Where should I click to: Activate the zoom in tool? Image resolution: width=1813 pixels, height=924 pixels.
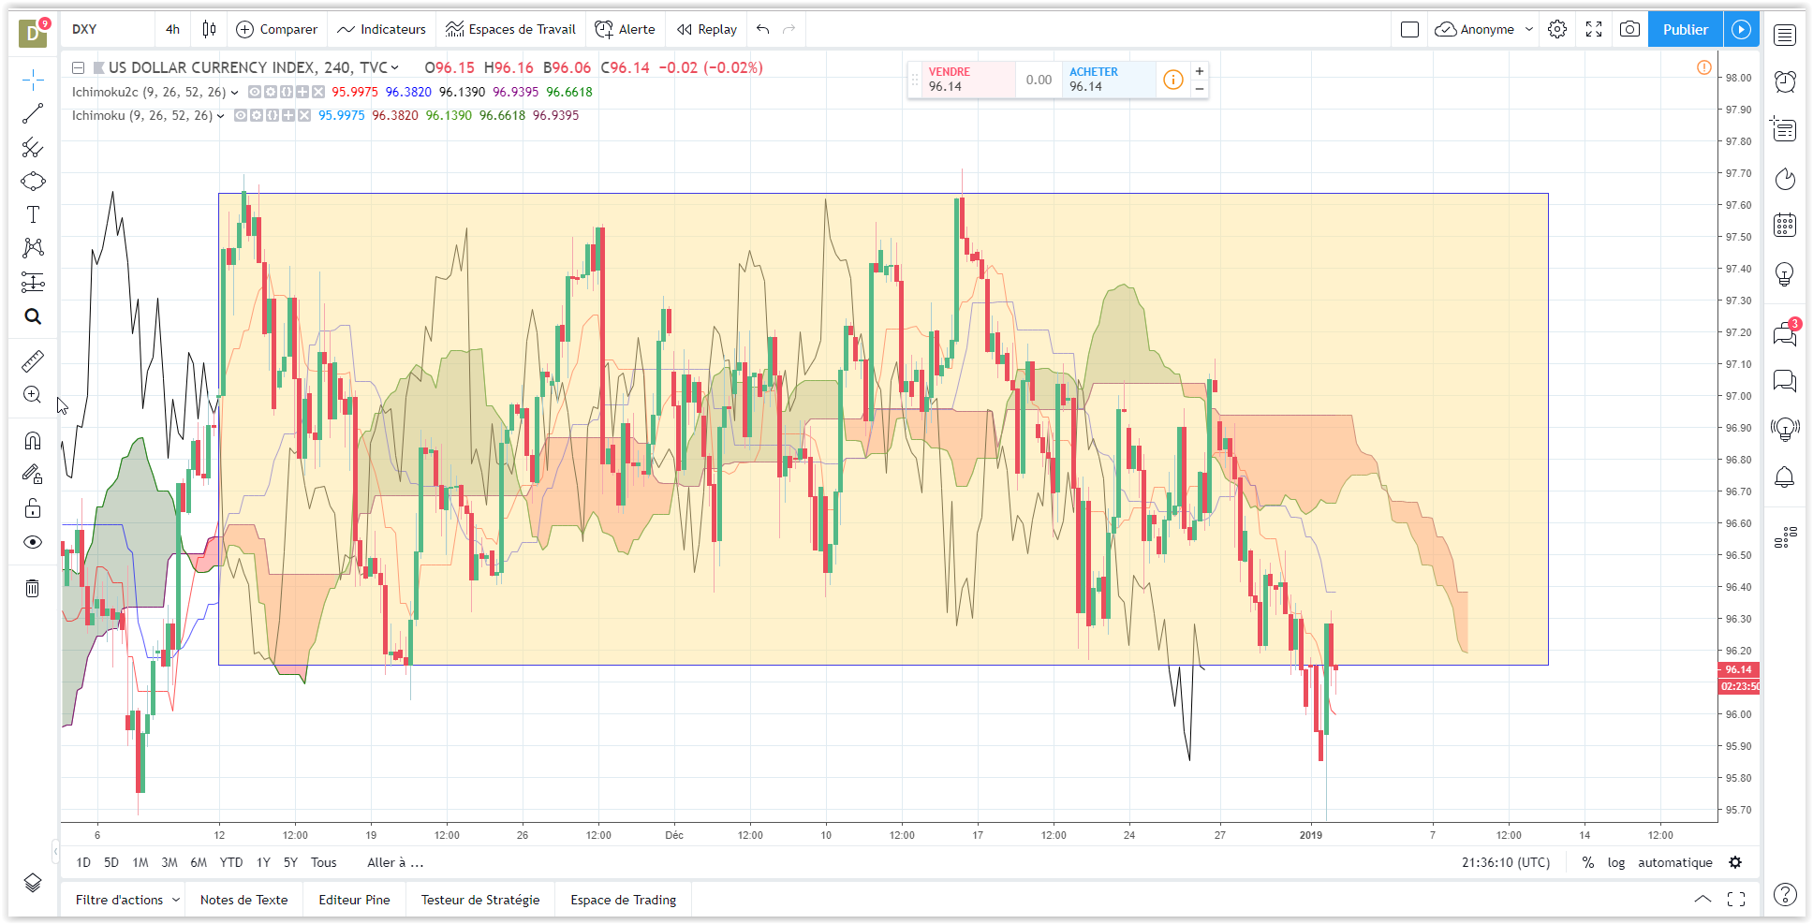33,395
